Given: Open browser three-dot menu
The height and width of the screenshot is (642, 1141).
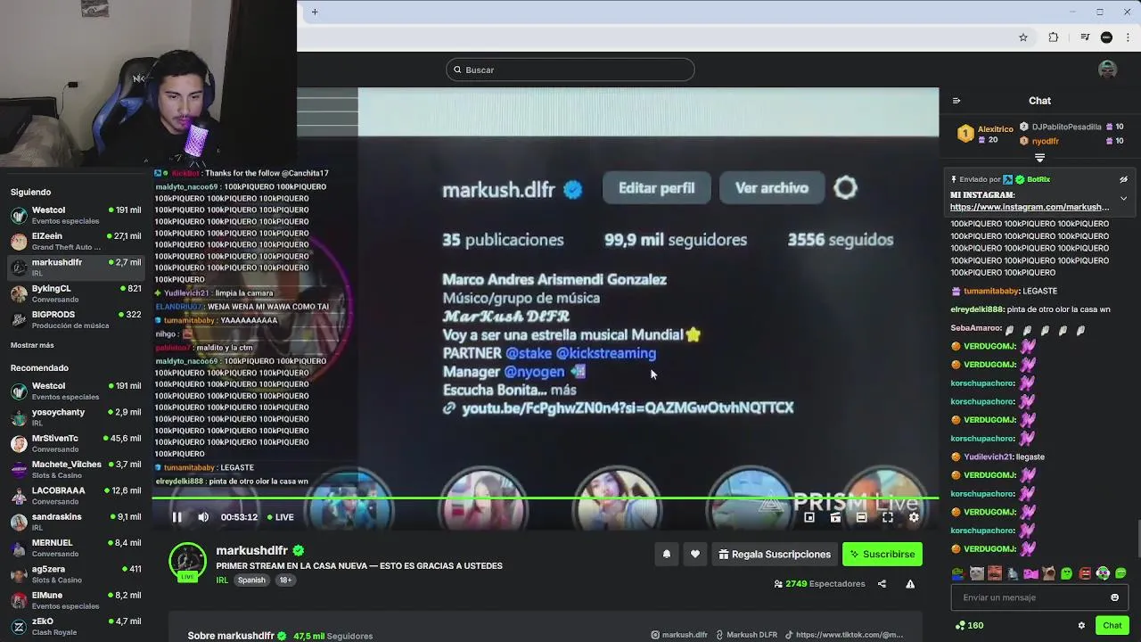Looking at the screenshot, I should point(1129,37).
